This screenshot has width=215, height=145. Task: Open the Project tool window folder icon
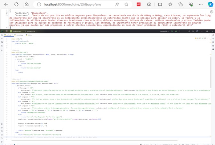(2, 35)
